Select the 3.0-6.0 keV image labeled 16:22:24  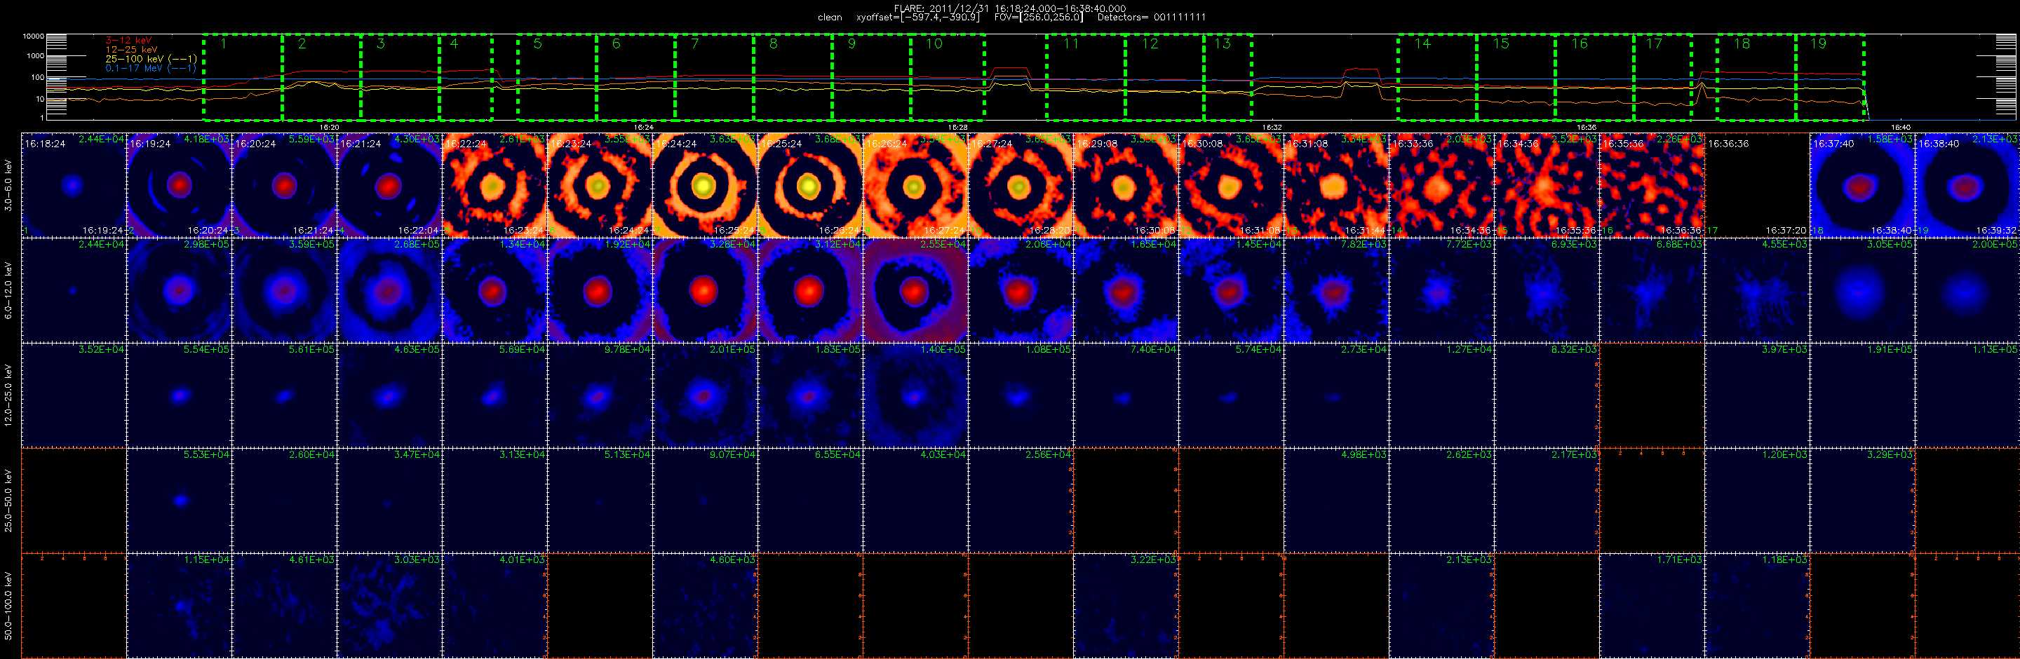(494, 185)
